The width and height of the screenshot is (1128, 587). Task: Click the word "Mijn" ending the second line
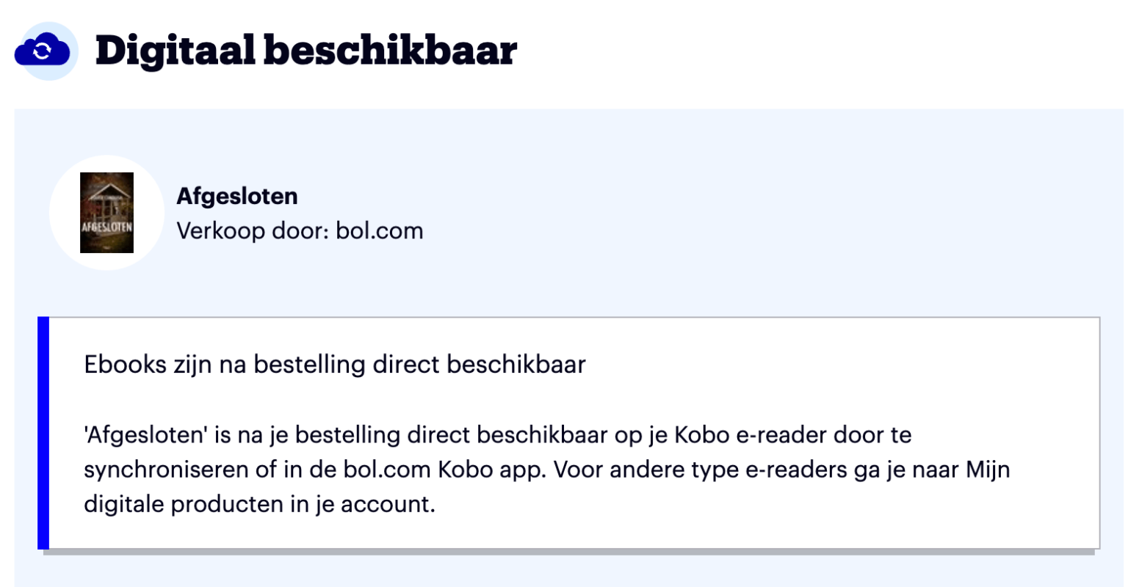point(988,470)
